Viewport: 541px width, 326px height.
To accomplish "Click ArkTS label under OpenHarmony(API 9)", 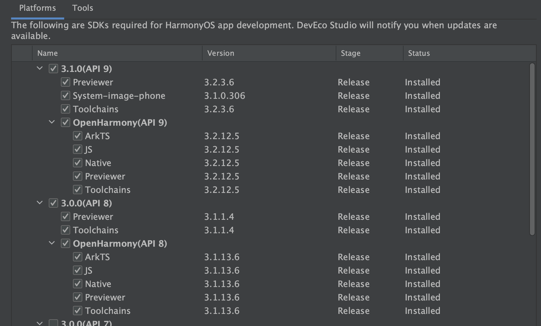I will 97,136.
